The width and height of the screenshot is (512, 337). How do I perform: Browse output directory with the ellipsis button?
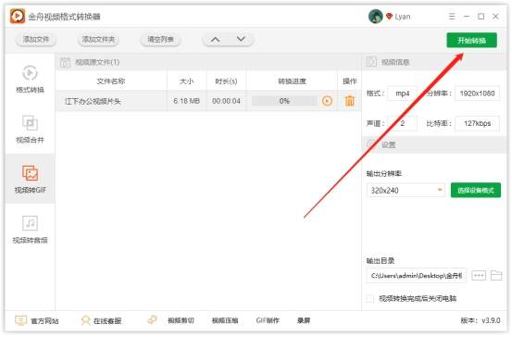click(x=479, y=276)
